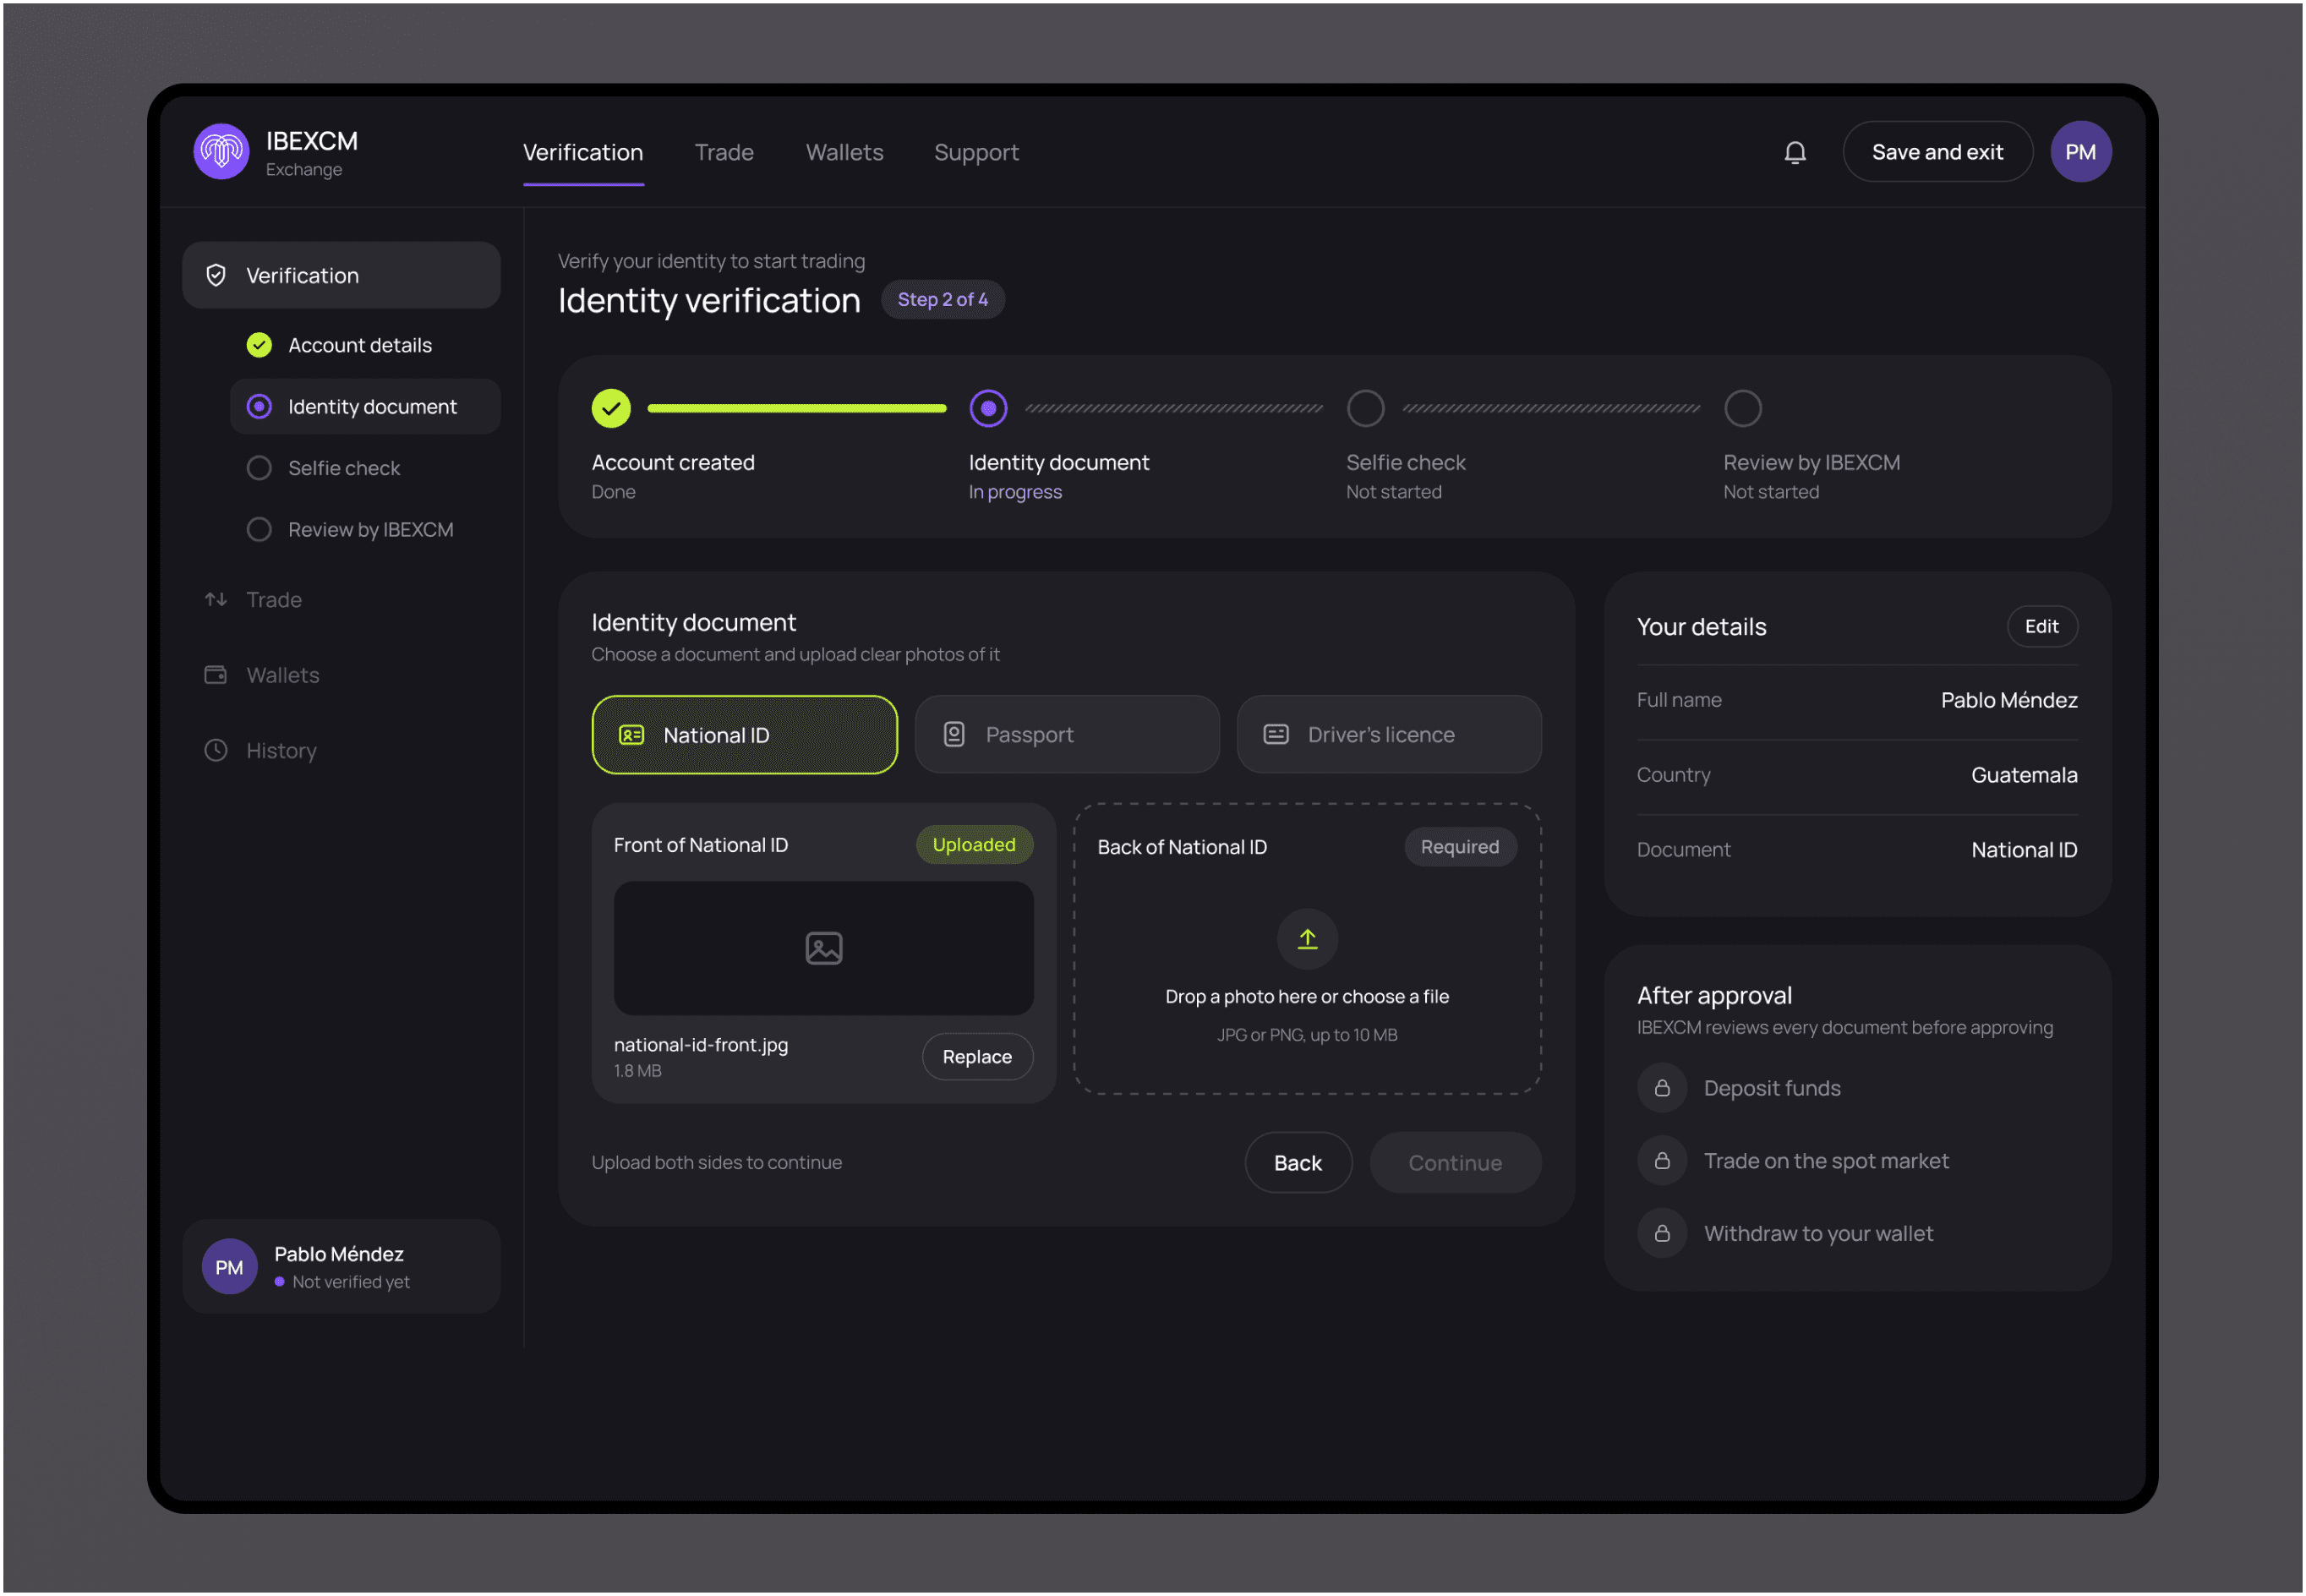
Task: Select National ID document type
Action: [744, 735]
